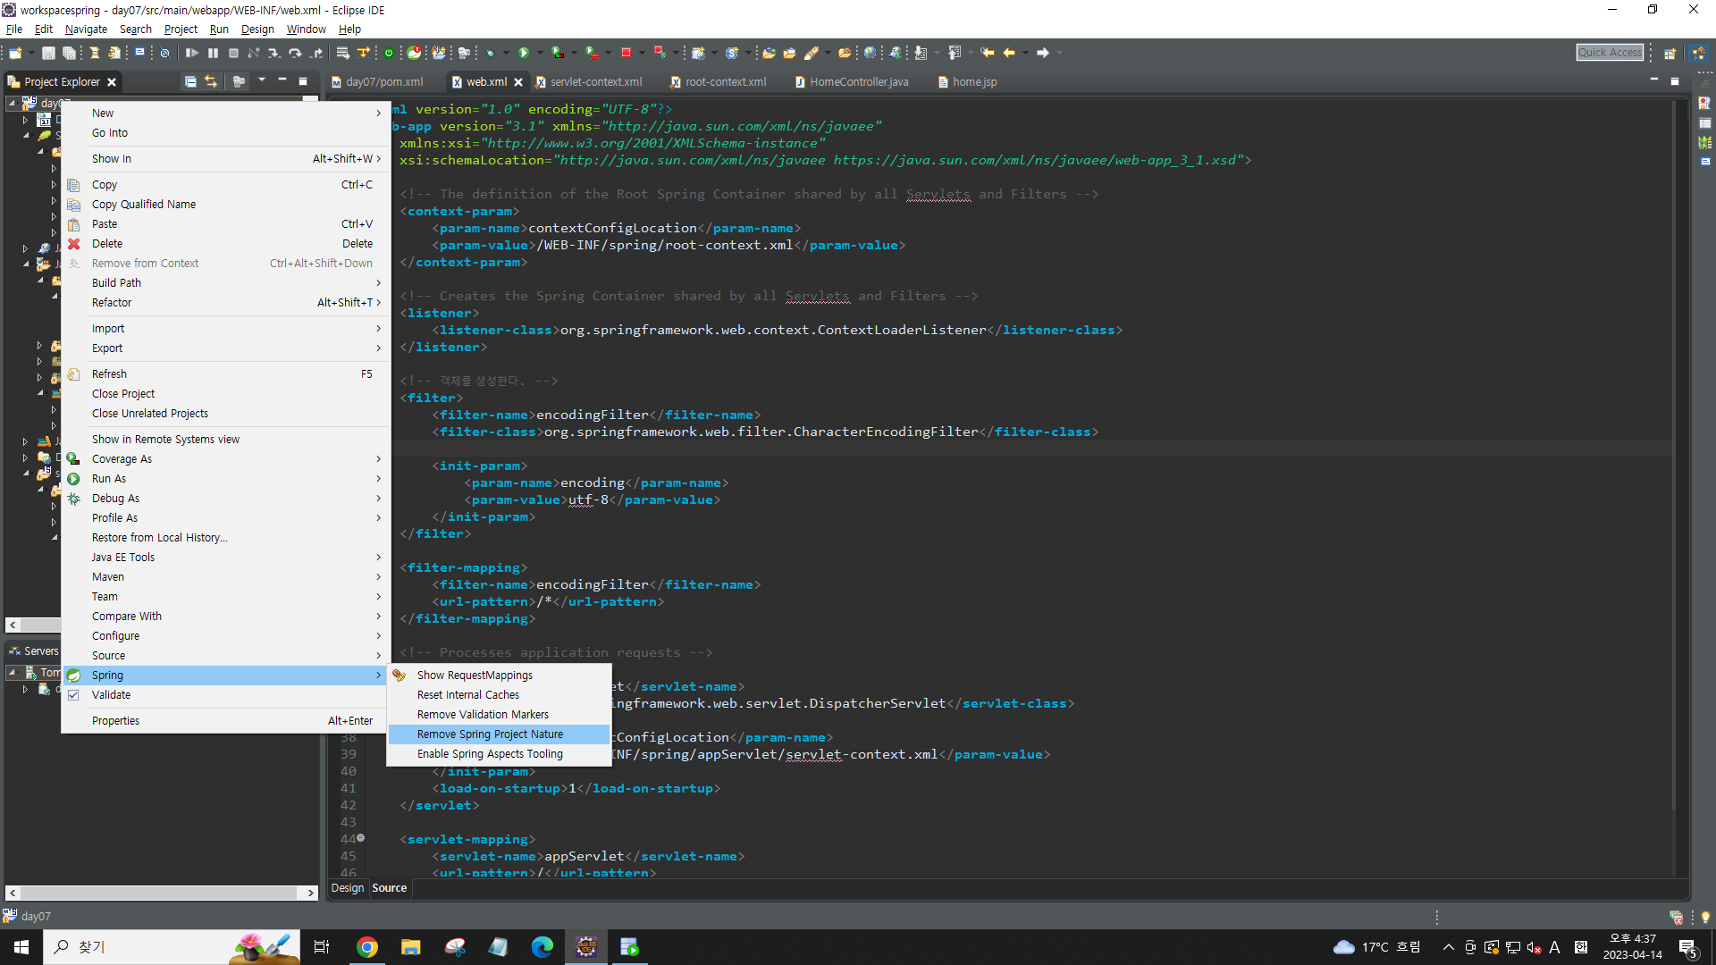Choose Remove Spring Project Nature
The image size is (1716, 965).
pos(499,734)
